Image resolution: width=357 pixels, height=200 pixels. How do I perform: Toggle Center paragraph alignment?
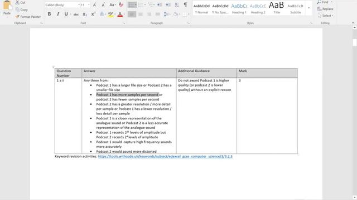pos(141,14)
